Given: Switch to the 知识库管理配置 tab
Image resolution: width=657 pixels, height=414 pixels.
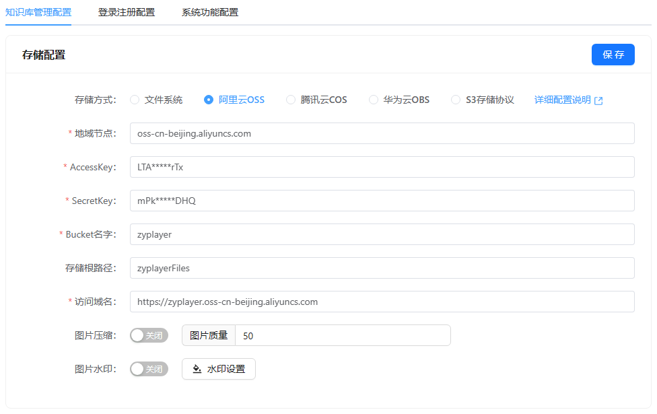Looking at the screenshot, I should (38, 12).
